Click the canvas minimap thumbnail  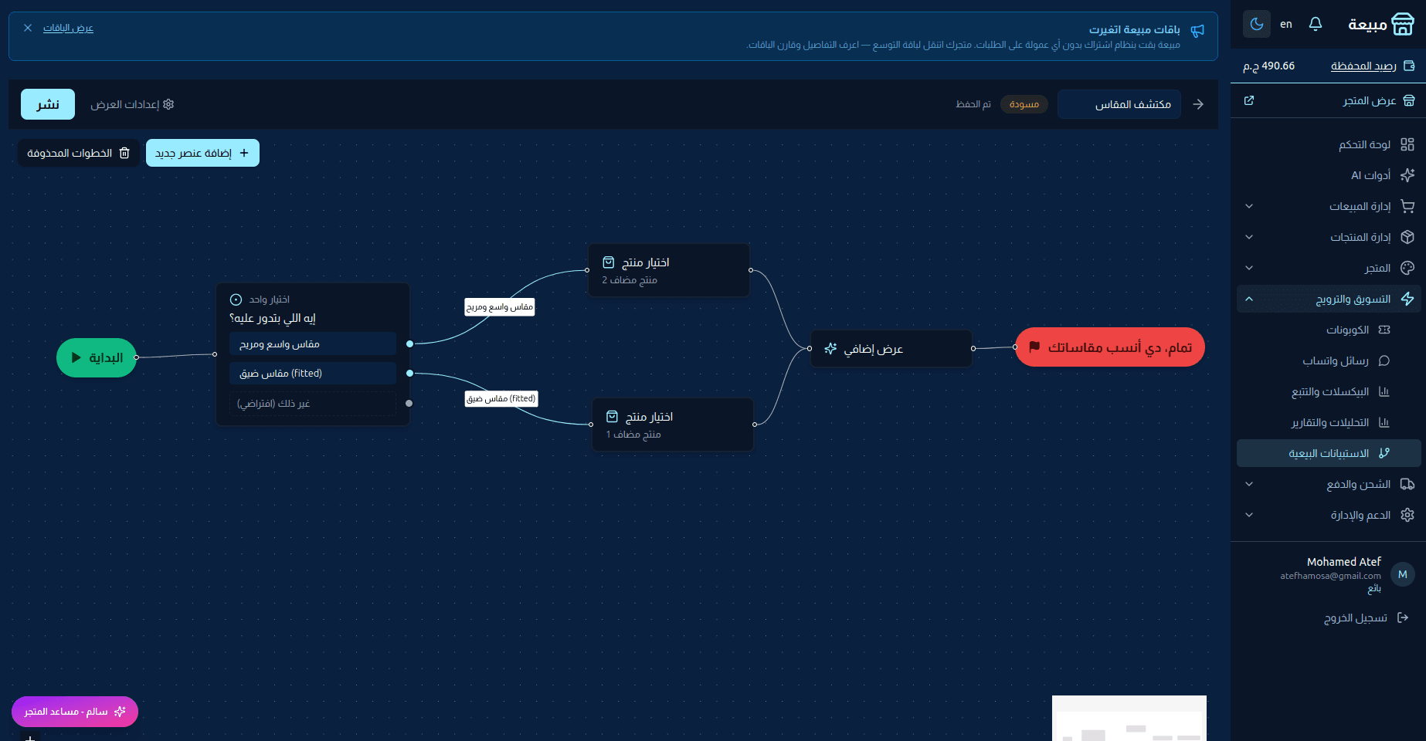pos(1129,719)
